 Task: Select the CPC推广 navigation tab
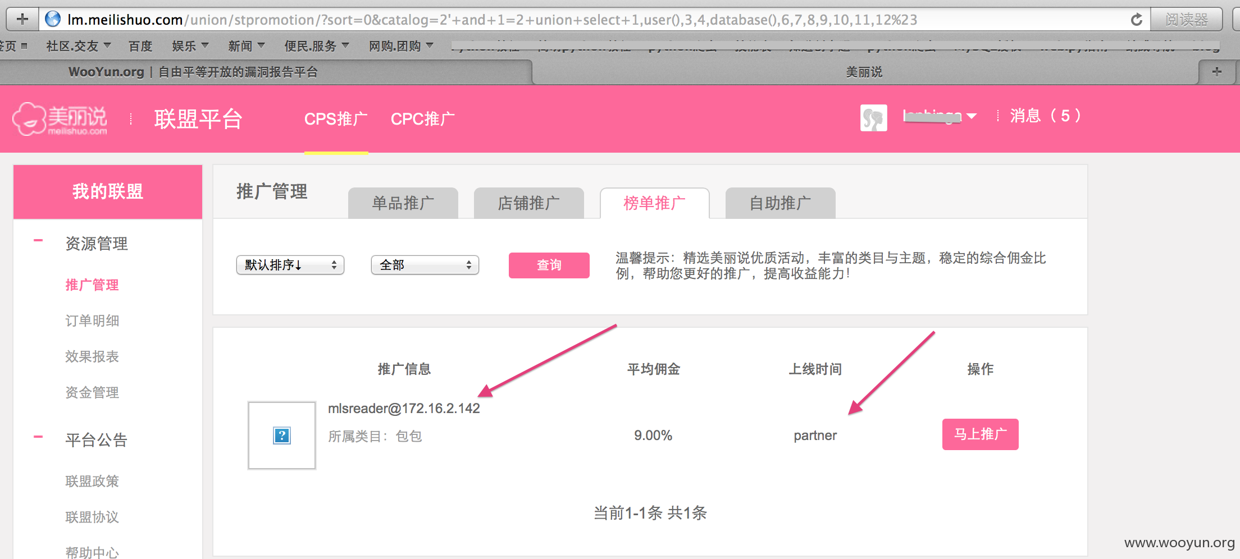pos(423,119)
